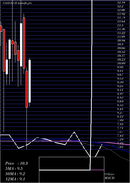Click the 12.34 price axis label

coord(121,3)
